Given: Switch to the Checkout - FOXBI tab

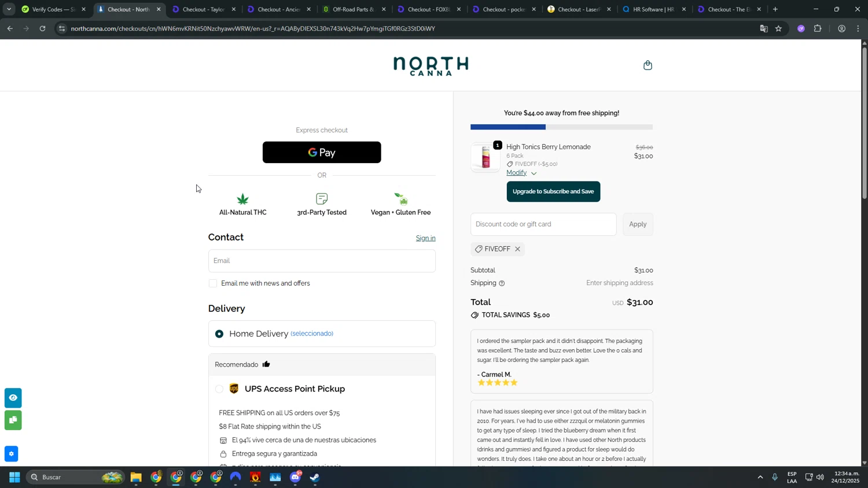Looking at the screenshot, I should (428, 9).
